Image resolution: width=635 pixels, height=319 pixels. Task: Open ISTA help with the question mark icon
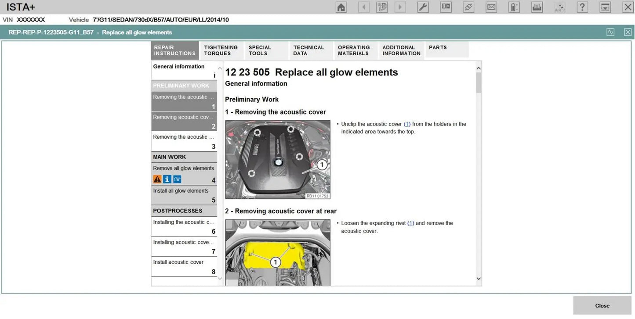coord(582,7)
